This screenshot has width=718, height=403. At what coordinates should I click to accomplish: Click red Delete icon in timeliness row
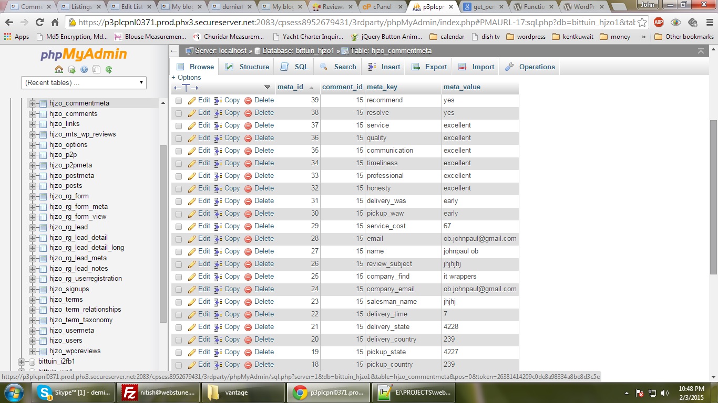(x=248, y=163)
